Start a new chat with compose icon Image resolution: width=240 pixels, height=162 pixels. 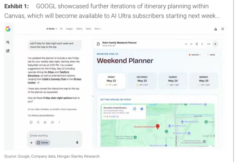8,51
